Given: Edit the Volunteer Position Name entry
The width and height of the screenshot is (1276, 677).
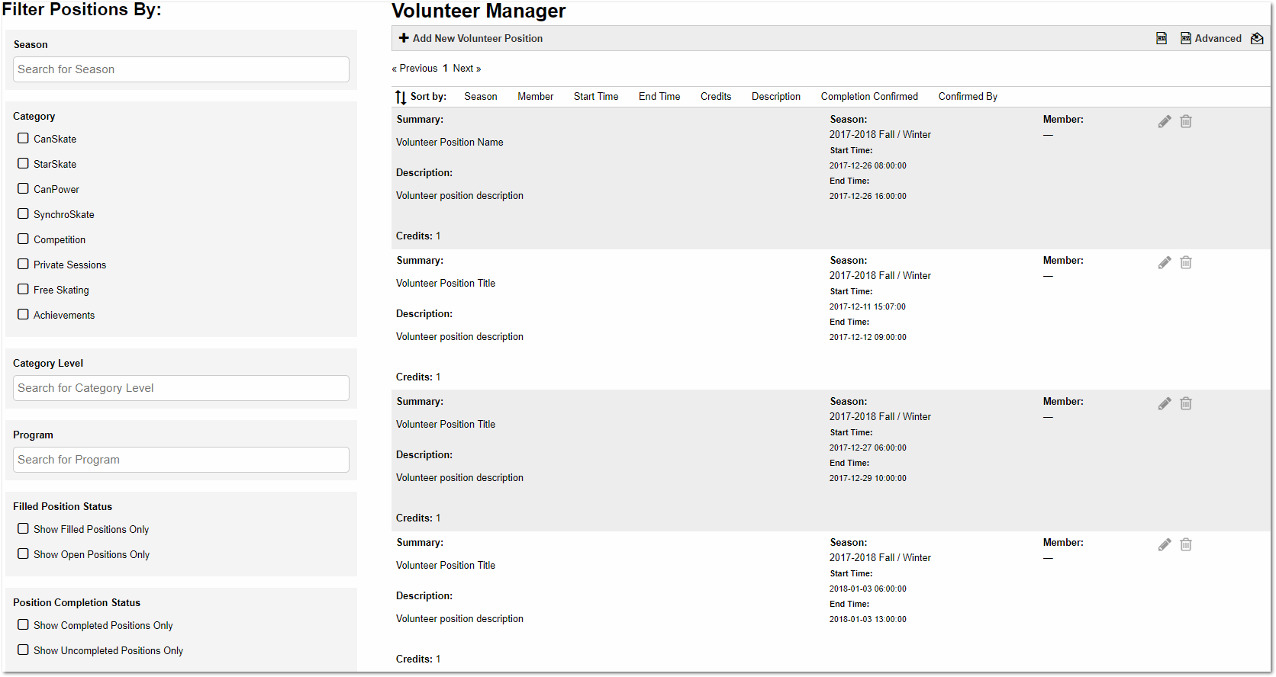Looking at the screenshot, I should point(1164,122).
